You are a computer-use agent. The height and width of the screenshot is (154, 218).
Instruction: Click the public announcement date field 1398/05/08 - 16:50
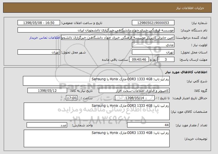[x=39, y=23]
